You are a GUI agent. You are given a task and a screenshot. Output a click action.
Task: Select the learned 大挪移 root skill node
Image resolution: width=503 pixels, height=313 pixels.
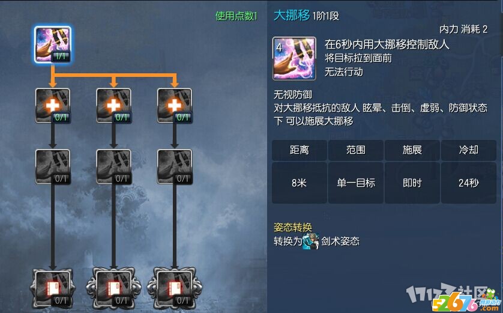[x=53, y=44]
